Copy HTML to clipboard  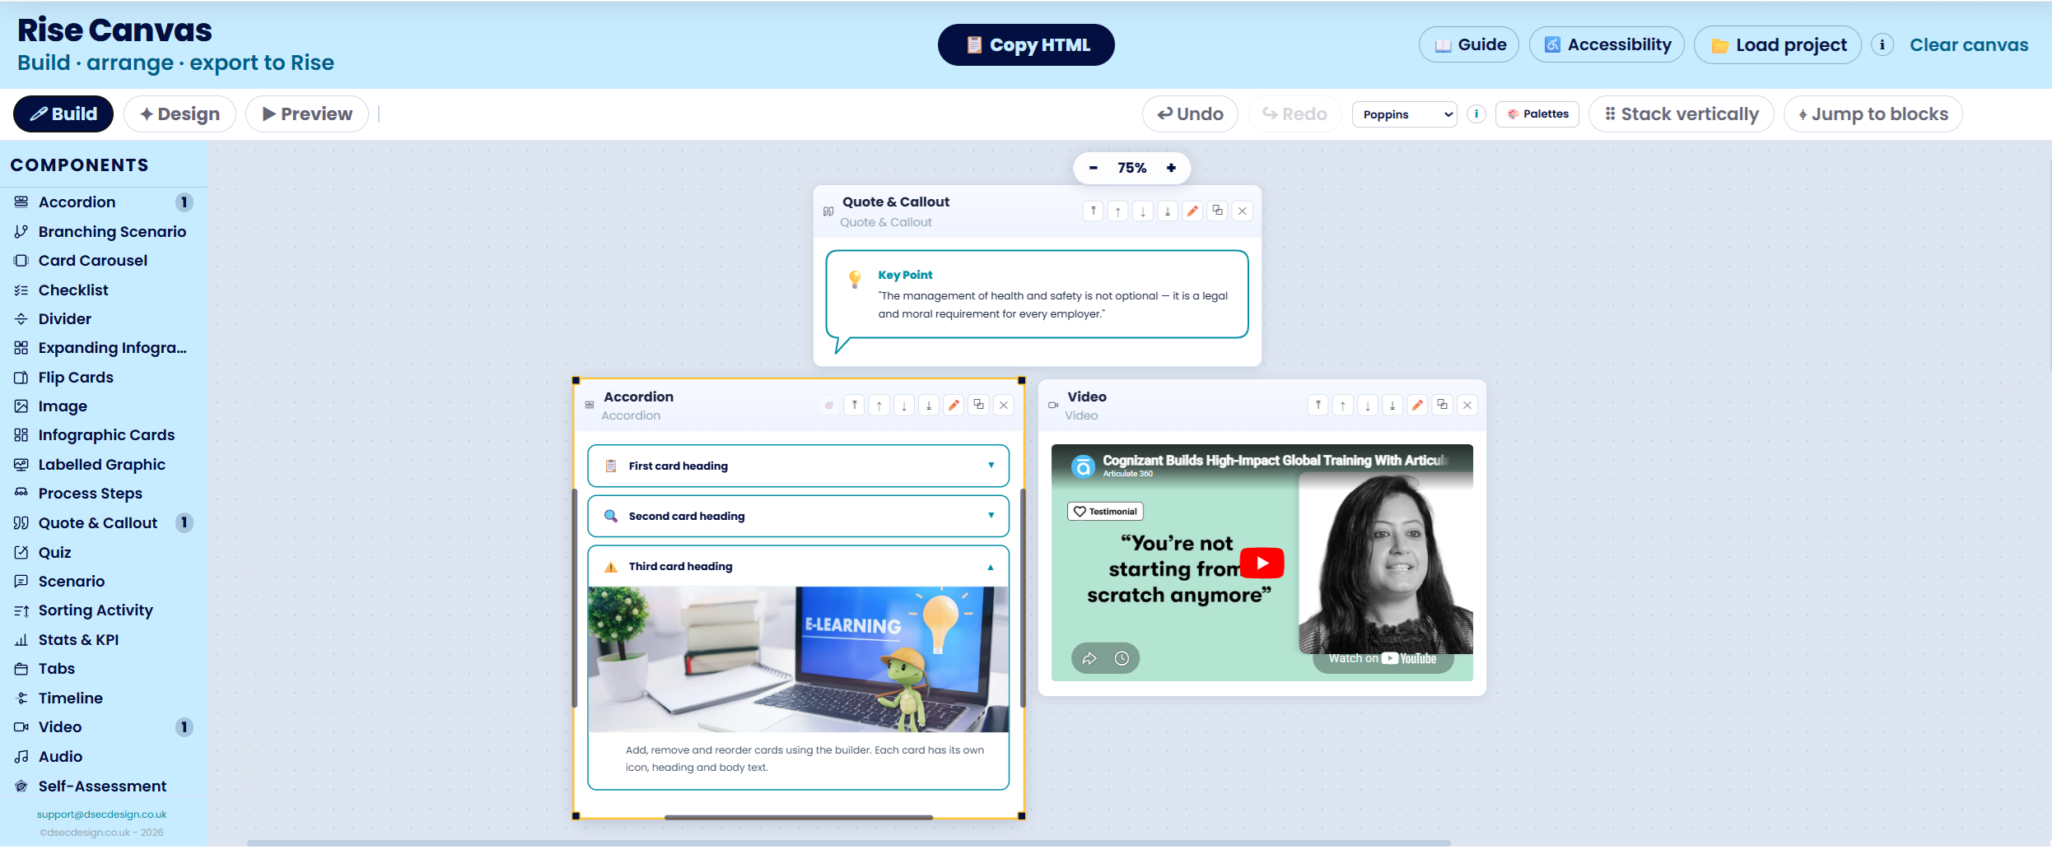click(1026, 45)
